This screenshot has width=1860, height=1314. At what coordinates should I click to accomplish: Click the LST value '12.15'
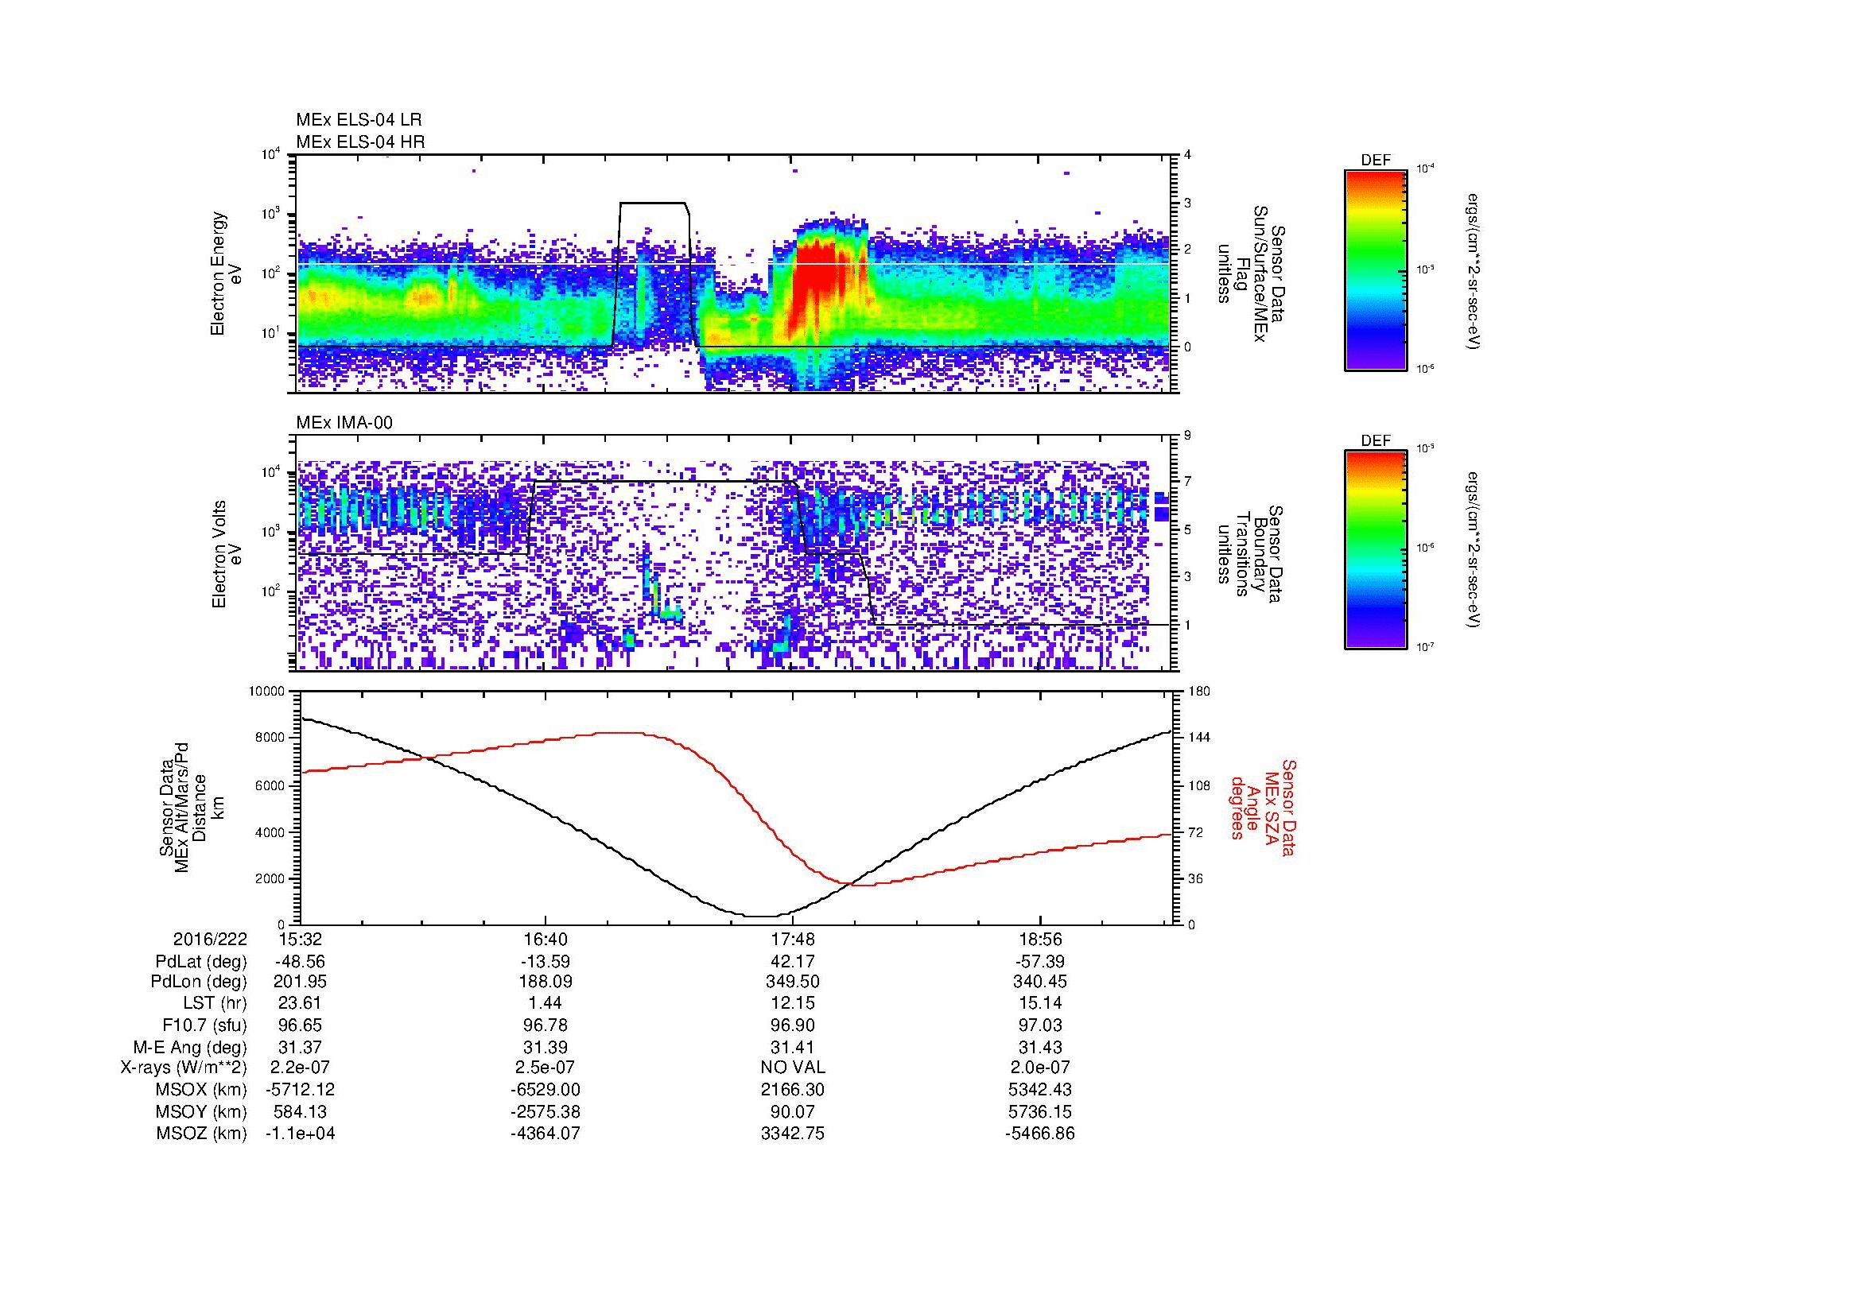(793, 1003)
